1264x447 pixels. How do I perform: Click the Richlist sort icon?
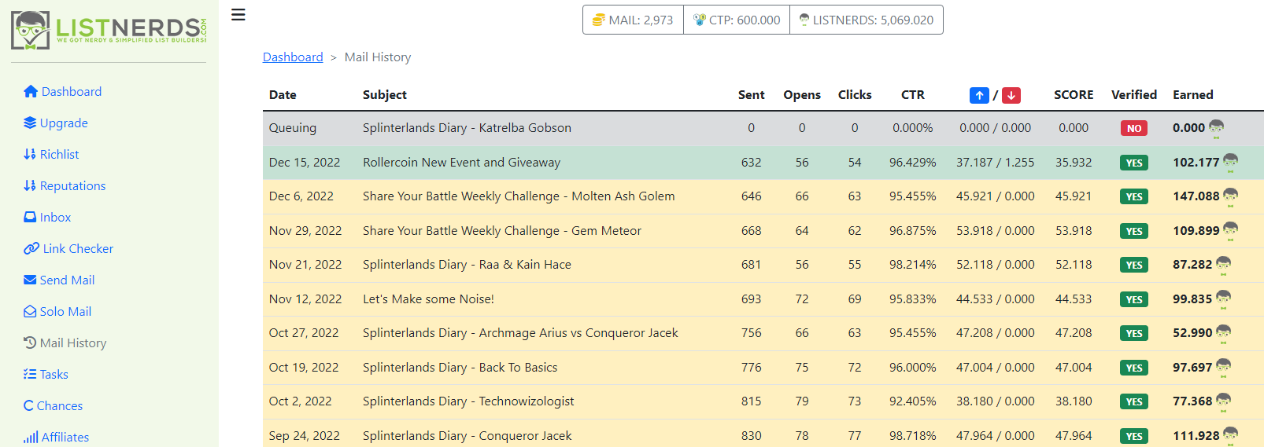pyautogui.click(x=30, y=154)
